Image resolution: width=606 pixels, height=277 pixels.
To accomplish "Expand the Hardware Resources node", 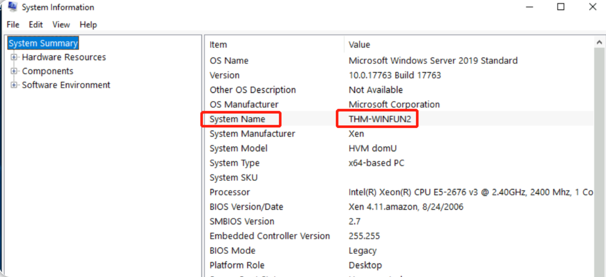I will point(14,57).
